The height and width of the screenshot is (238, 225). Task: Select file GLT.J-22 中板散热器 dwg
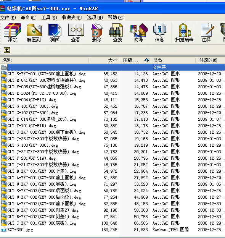click(43, 152)
